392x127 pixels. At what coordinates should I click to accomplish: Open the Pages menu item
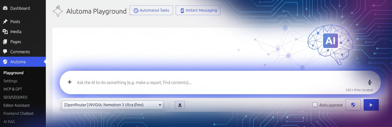pyautogui.click(x=23, y=42)
